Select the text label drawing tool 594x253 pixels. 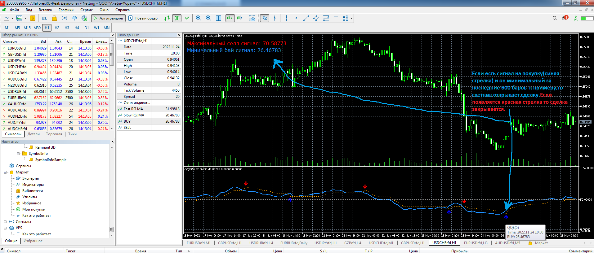(336, 18)
